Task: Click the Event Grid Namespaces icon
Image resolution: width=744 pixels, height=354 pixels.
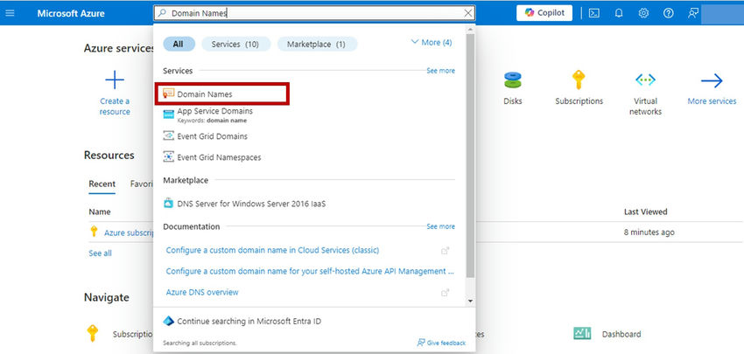Action: tap(168, 156)
